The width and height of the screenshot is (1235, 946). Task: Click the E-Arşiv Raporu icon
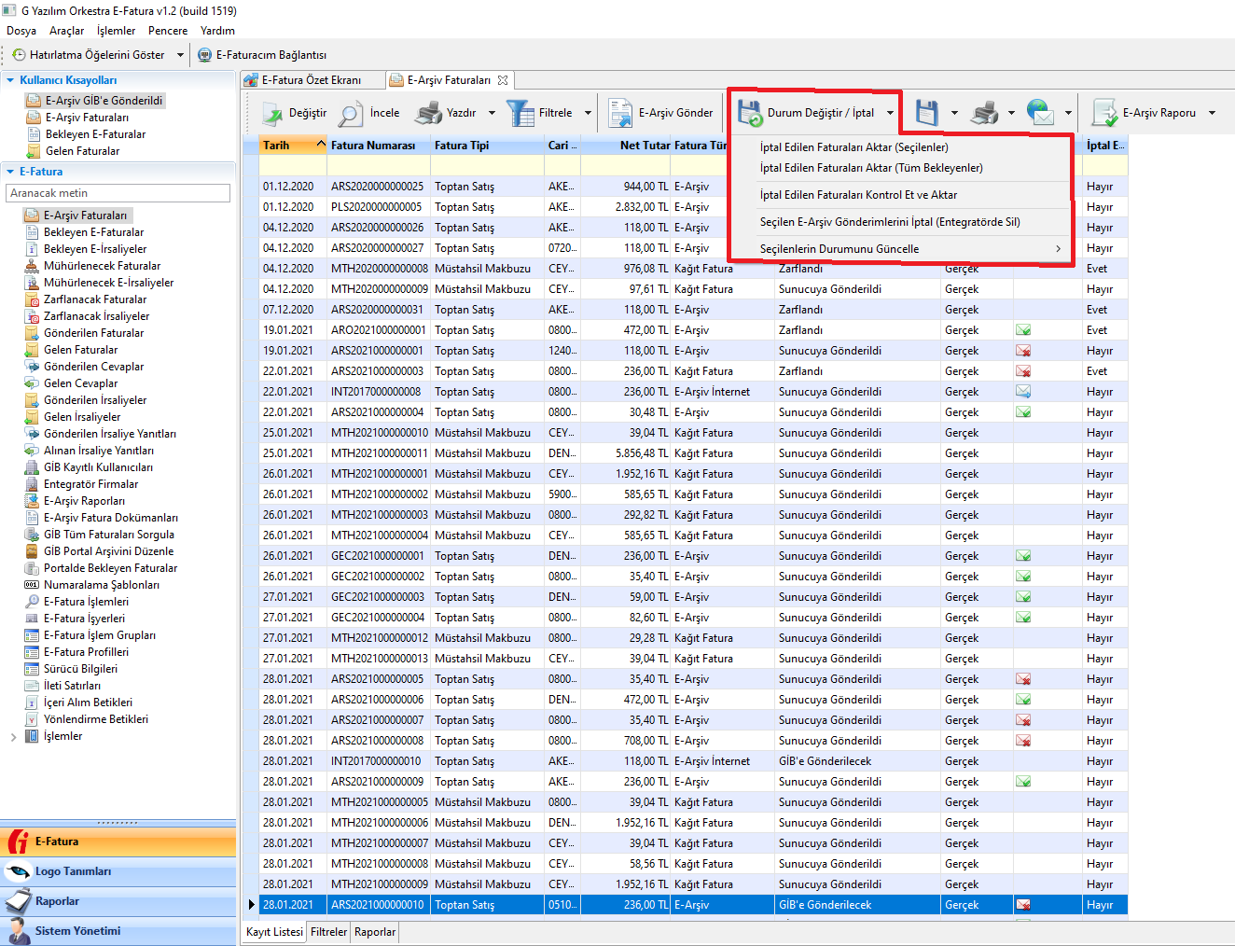1105,114
